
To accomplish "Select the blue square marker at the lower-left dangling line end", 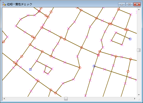I will pos(30,69).
